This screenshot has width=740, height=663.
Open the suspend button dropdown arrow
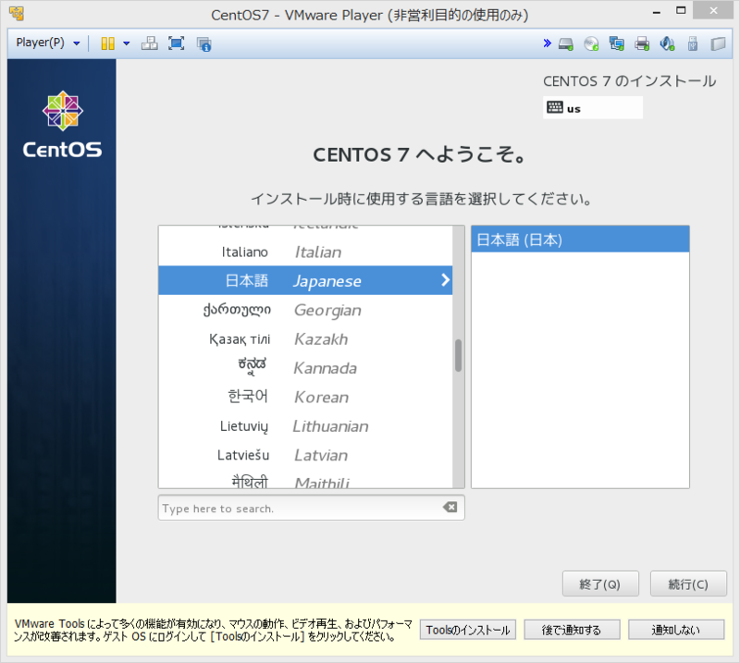pyautogui.click(x=127, y=43)
